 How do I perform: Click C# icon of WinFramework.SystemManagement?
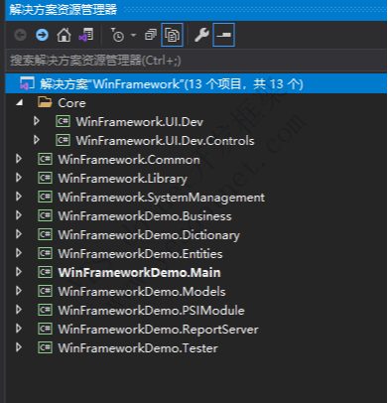(x=45, y=197)
